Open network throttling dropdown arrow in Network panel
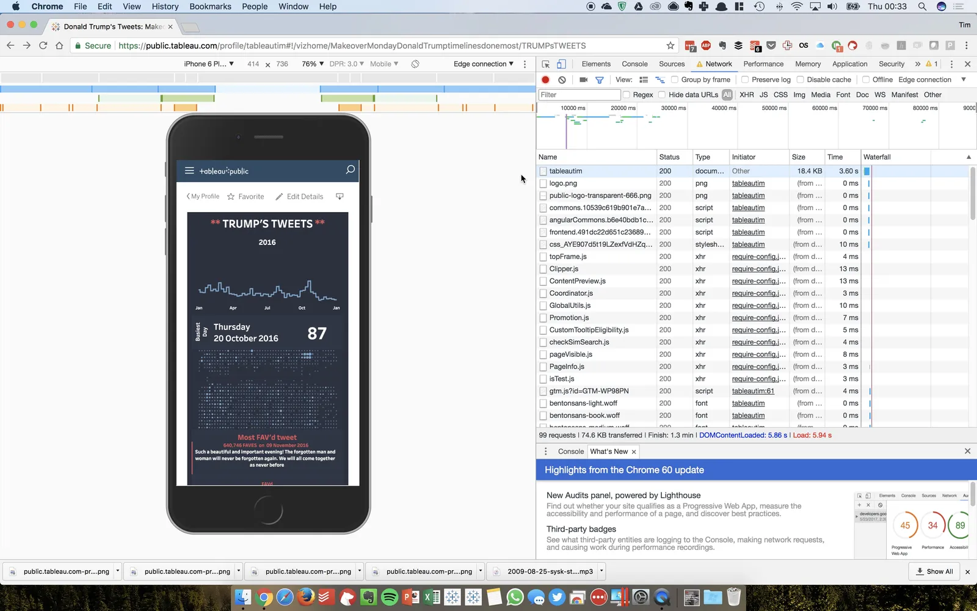The width and height of the screenshot is (977, 611). (964, 79)
